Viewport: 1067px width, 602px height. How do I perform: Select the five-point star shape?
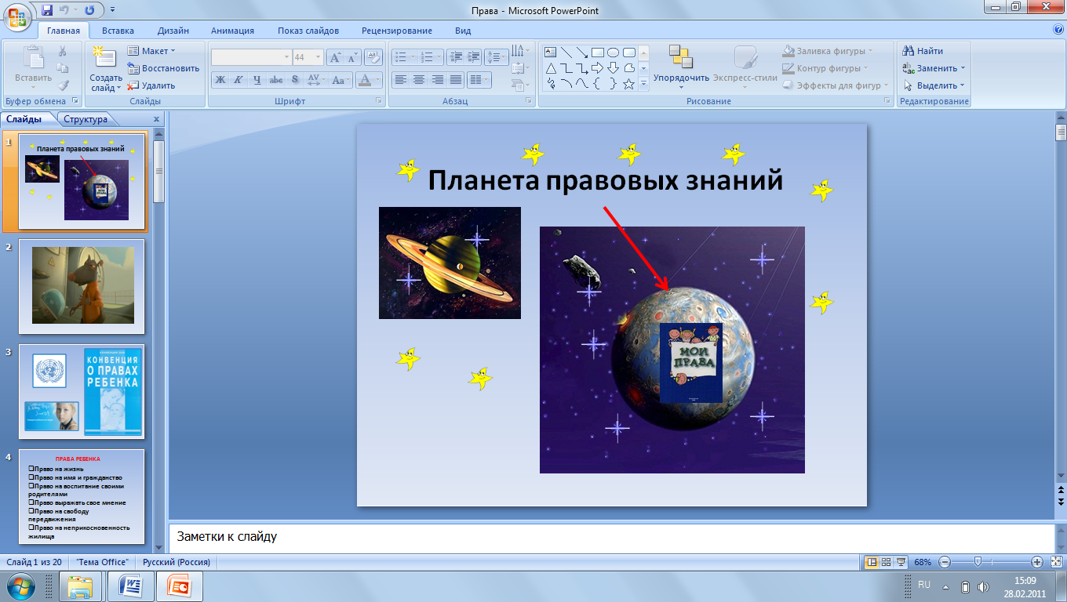[x=628, y=84]
